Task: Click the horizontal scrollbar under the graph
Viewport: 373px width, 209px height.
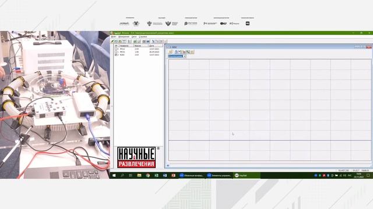Action: pos(269,165)
